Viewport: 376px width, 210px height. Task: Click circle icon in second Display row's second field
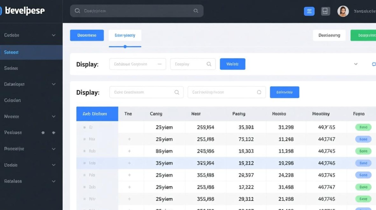pyautogui.click(x=259, y=92)
